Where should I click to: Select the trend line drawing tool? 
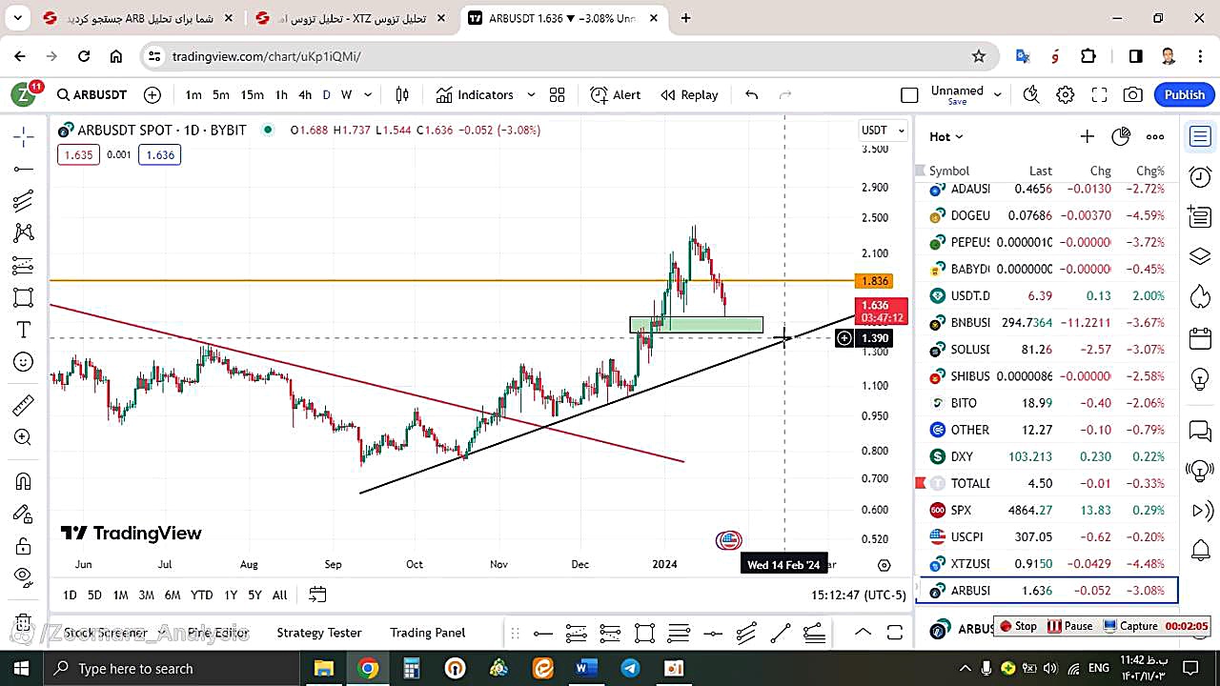pos(24,170)
